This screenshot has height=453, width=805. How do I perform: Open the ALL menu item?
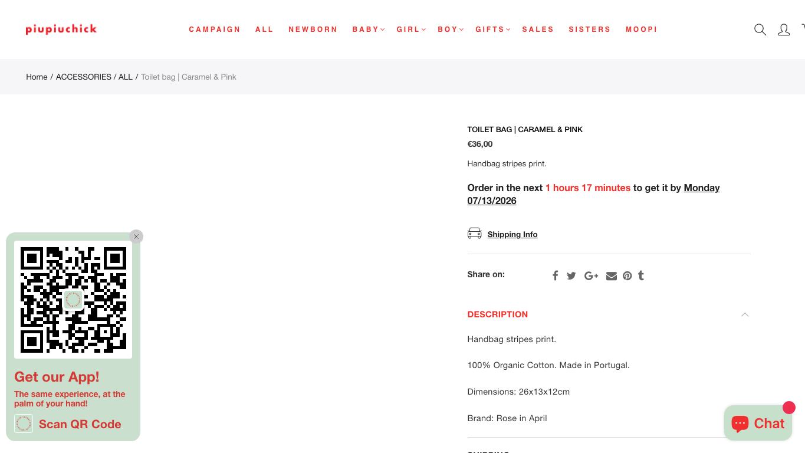265,29
